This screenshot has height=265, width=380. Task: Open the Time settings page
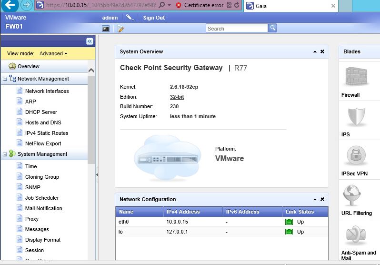31,166
